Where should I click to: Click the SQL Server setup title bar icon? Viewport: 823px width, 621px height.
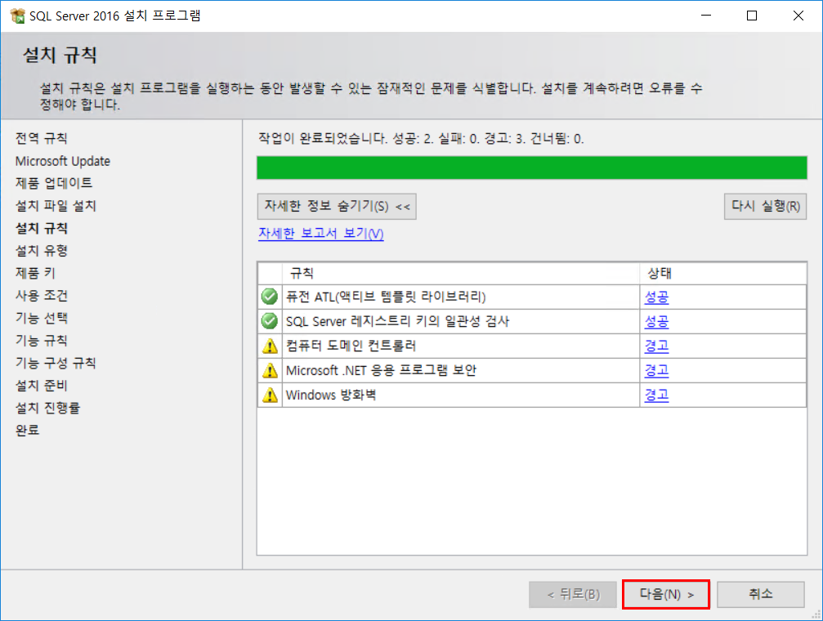(17, 16)
